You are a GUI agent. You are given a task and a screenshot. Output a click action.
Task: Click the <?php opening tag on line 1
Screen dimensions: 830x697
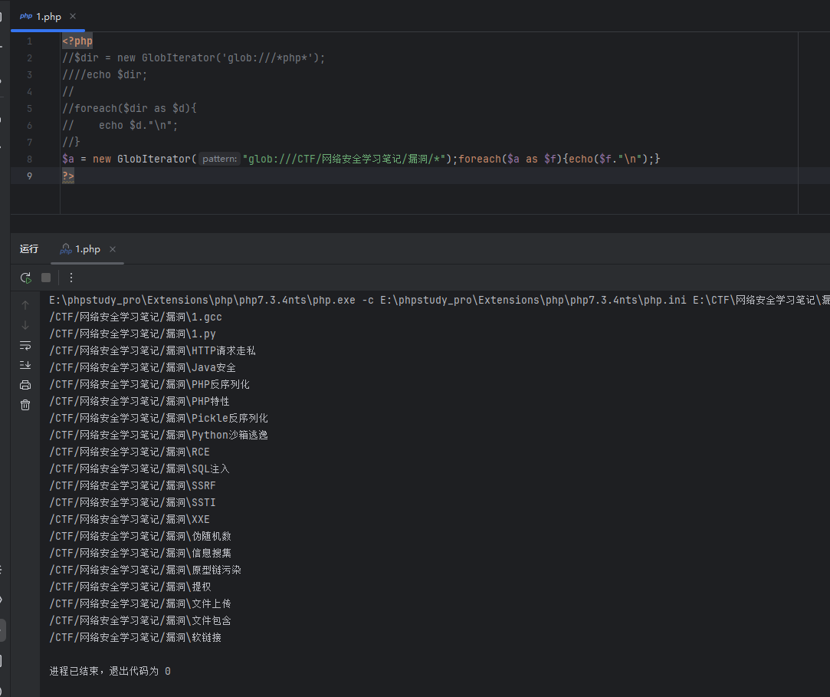click(x=77, y=41)
